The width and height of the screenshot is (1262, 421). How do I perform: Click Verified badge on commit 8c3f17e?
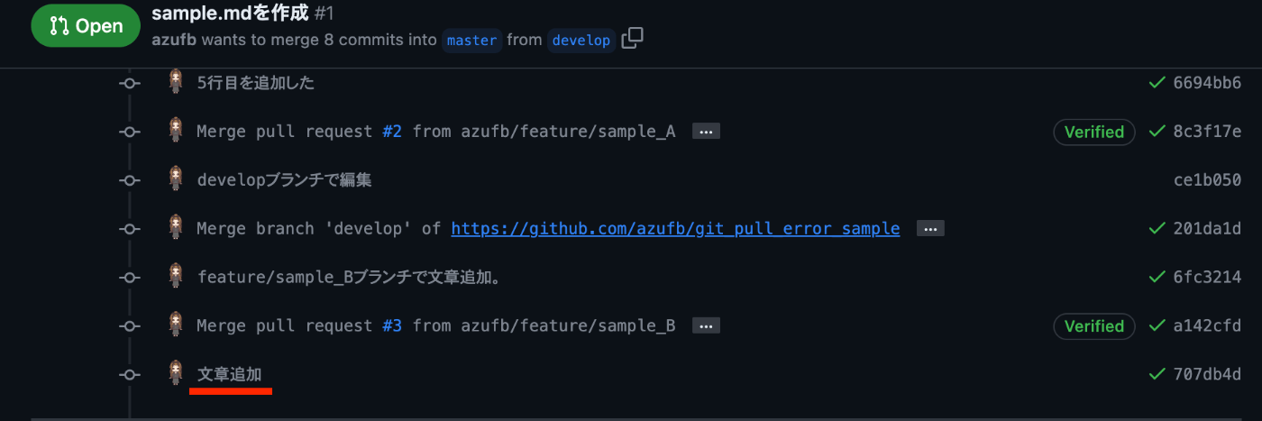tap(1093, 132)
